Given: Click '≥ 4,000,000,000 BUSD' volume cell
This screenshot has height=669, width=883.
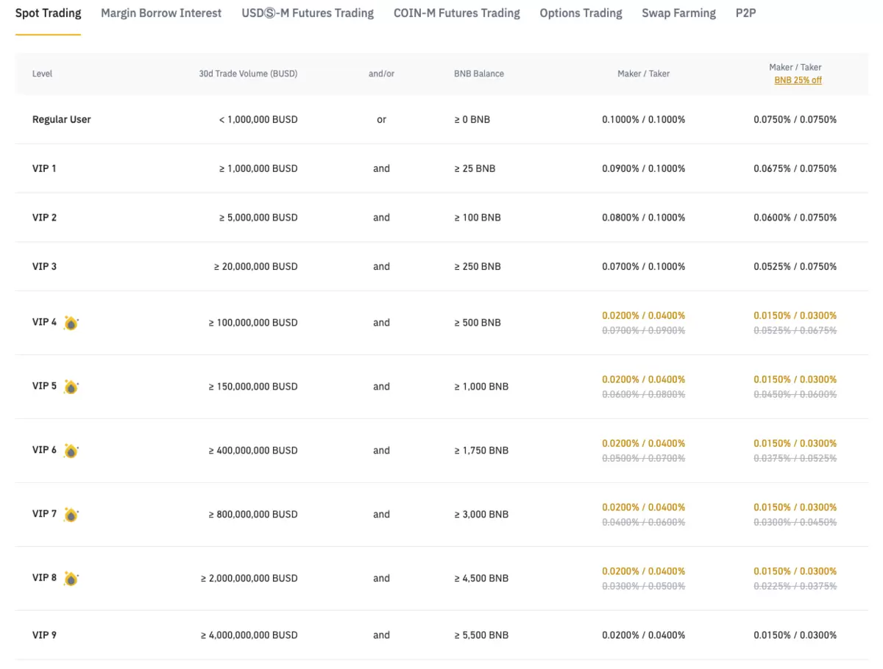Looking at the screenshot, I should 249,635.
